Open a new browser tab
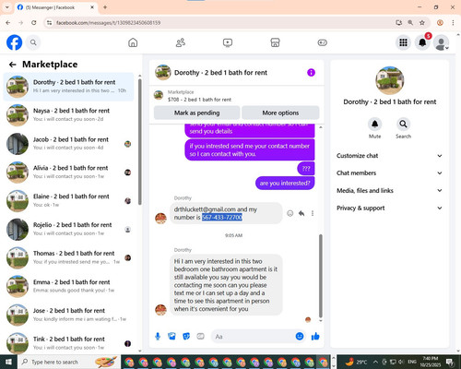The width and height of the screenshot is (461, 369). tap(105, 7)
